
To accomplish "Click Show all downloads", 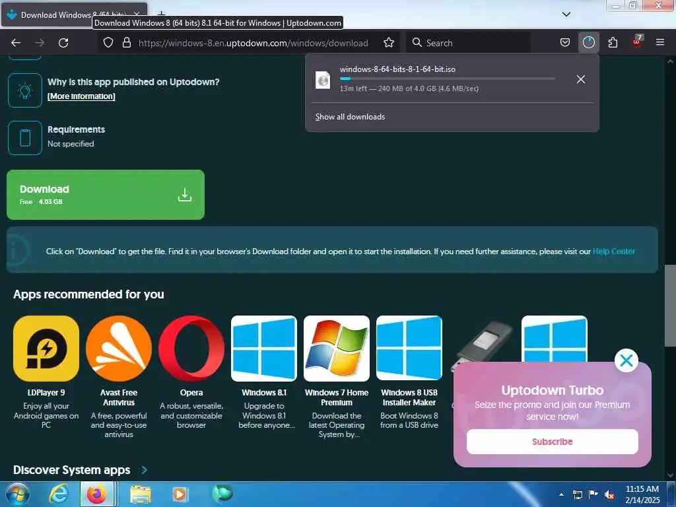I will point(350,117).
